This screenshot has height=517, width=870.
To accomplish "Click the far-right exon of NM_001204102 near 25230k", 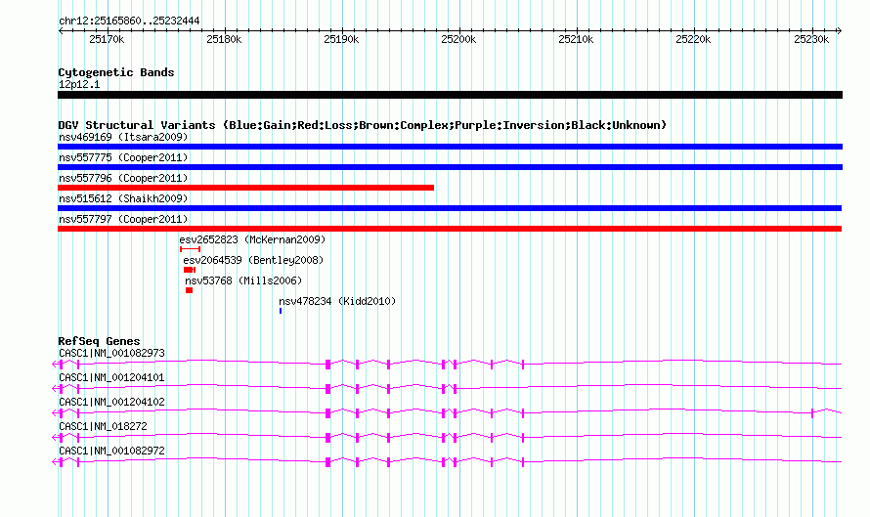I will pos(812,413).
